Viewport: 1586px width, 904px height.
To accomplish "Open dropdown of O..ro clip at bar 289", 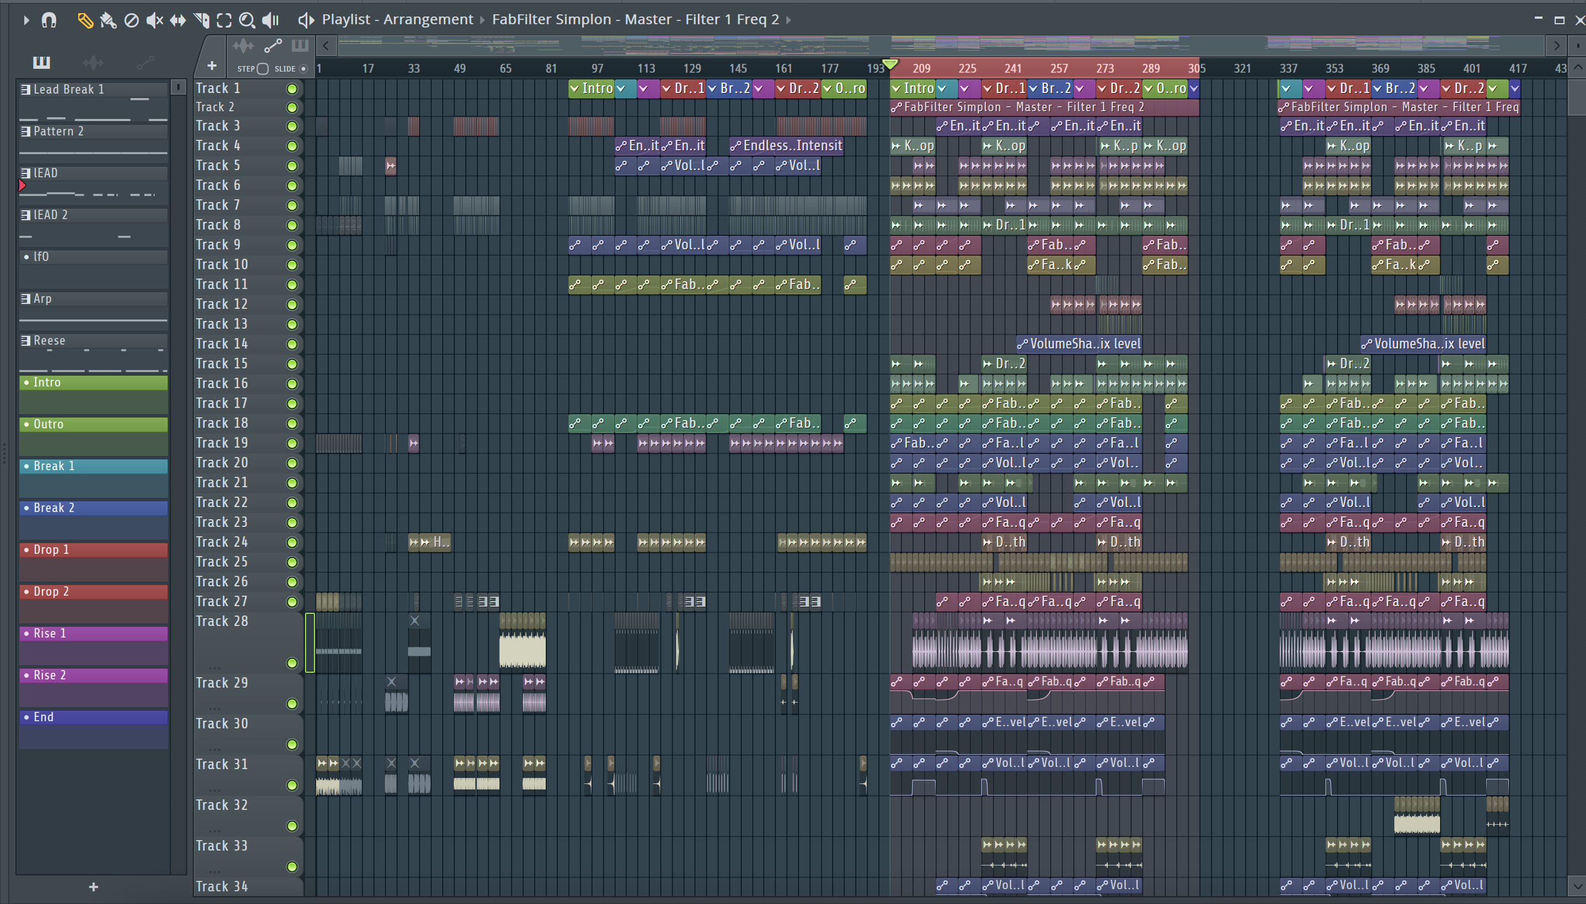I will (x=1148, y=89).
